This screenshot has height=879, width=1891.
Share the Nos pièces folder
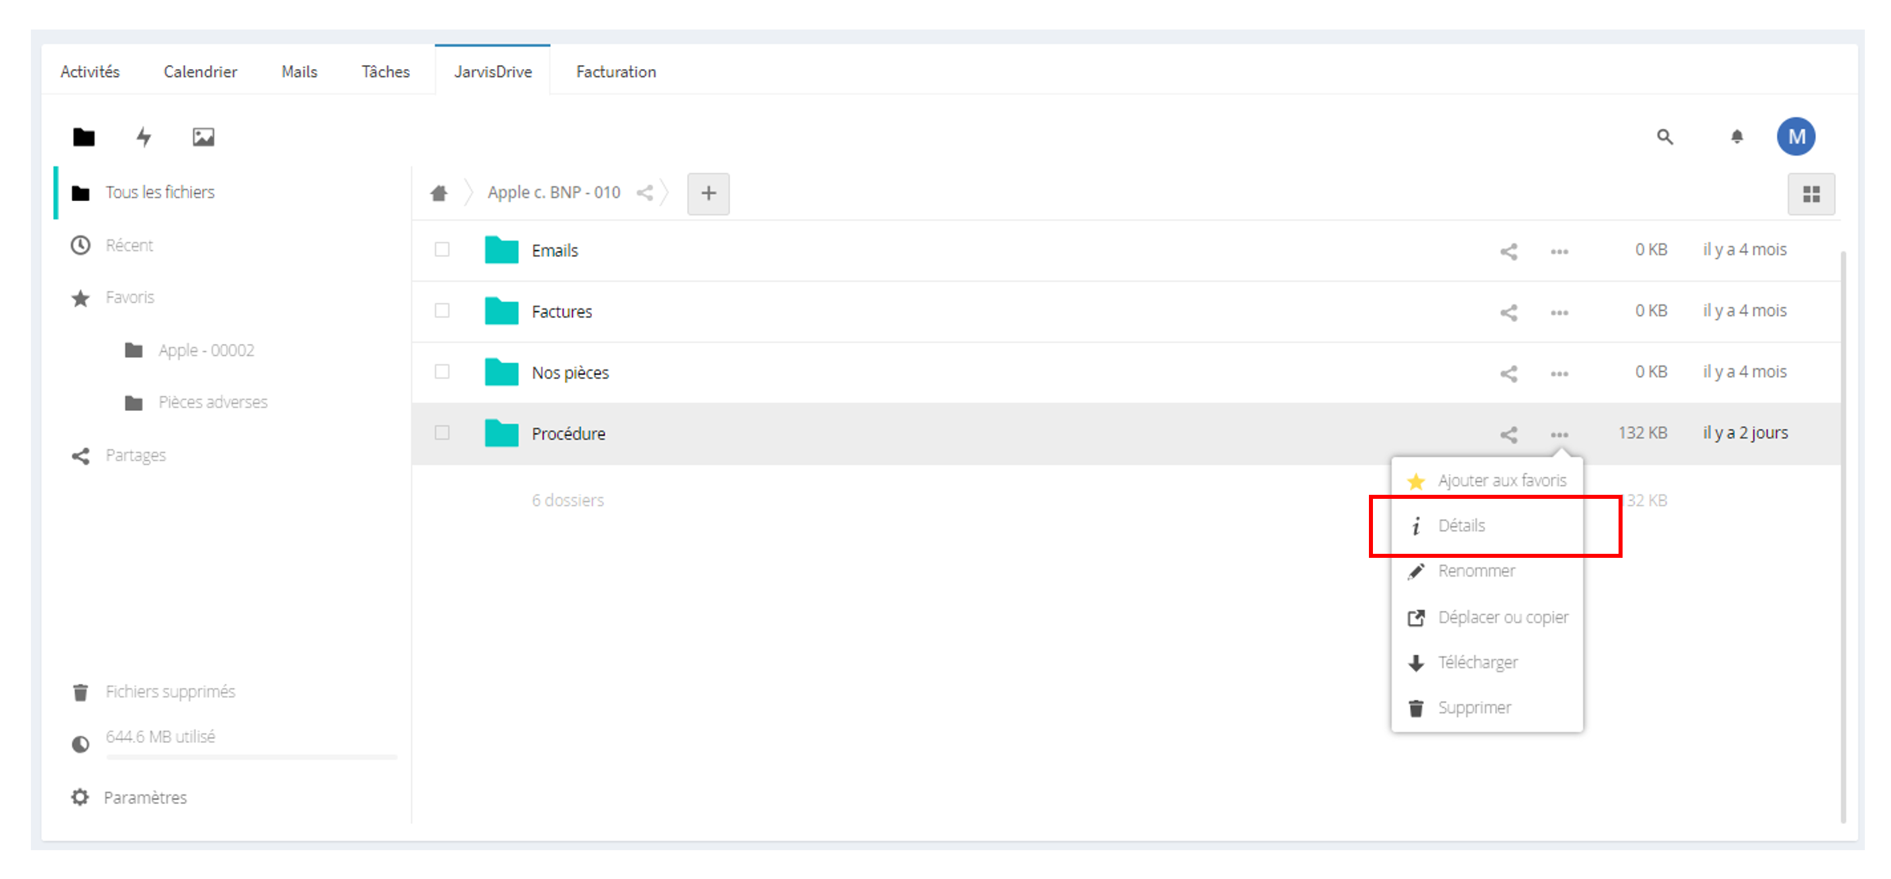coord(1509,373)
